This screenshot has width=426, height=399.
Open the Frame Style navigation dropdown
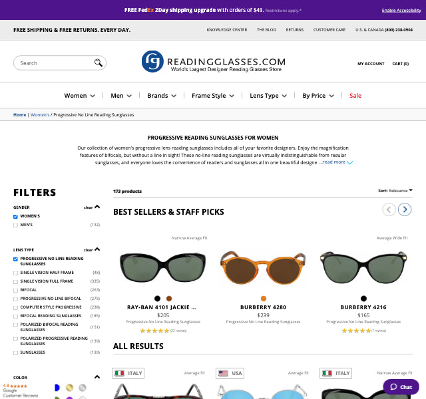click(213, 96)
